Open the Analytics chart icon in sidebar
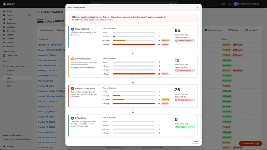The height and width of the screenshot is (150, 267). (x=4, y=46)
